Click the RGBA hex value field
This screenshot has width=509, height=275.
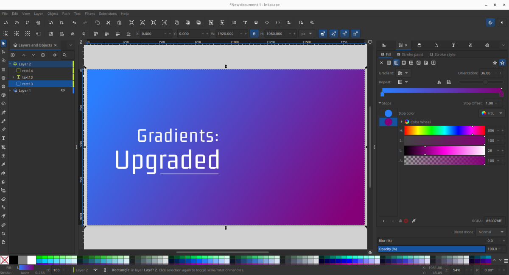(494, 221)
